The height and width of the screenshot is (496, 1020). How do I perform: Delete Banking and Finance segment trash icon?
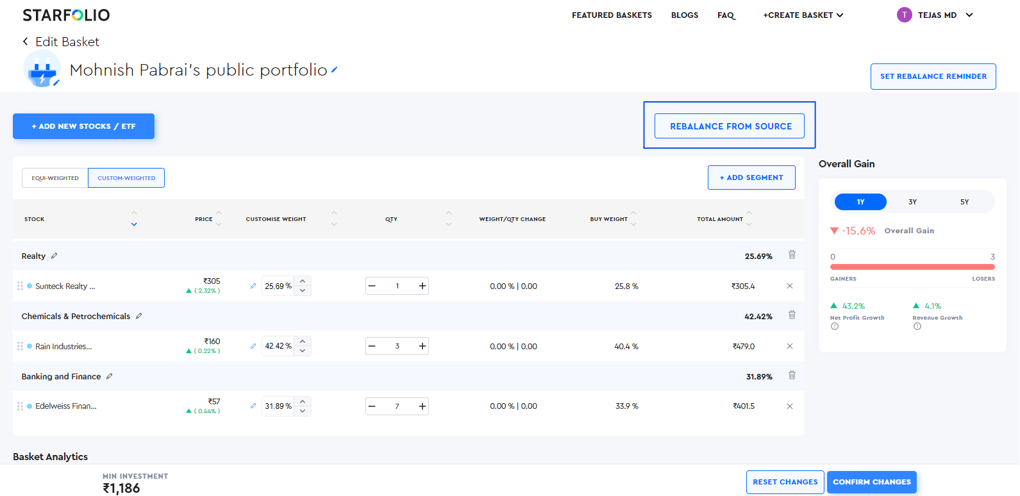pos(792,375)
